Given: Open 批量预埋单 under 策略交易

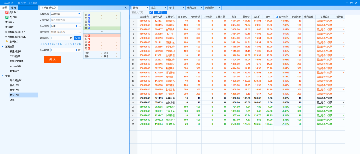Looking at the screenshot, I should pos(15,51).
